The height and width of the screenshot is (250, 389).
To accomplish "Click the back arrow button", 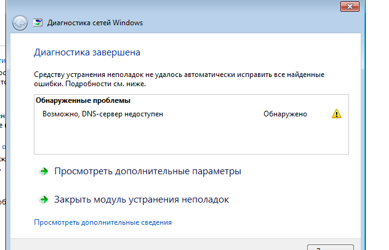I will (20, 23).
